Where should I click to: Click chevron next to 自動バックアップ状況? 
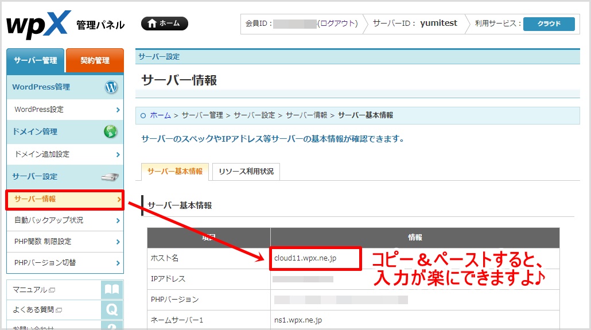tap(118, 220)
